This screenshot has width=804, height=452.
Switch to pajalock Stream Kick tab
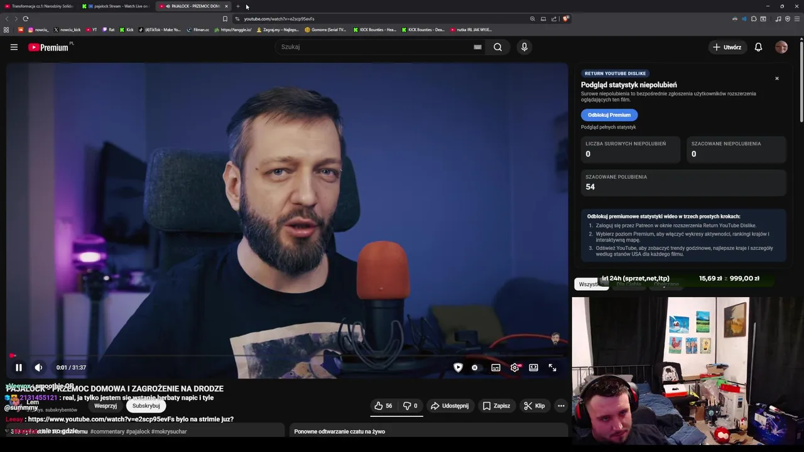116,6
